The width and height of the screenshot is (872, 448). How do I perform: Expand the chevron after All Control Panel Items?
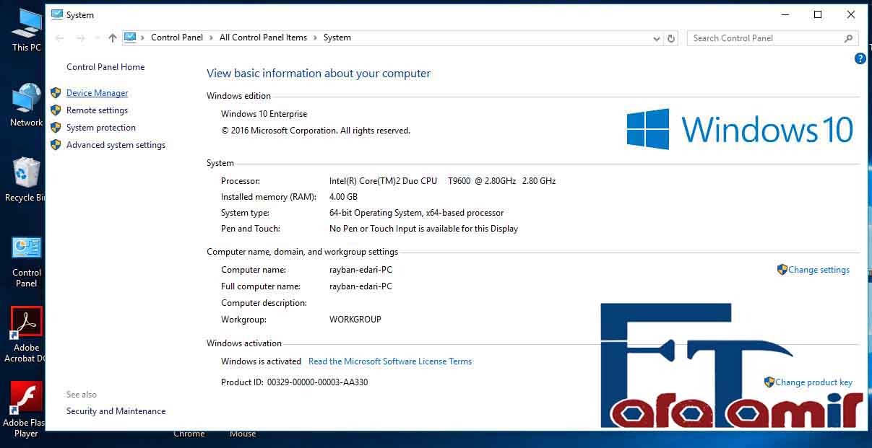(x=316, y=38)
